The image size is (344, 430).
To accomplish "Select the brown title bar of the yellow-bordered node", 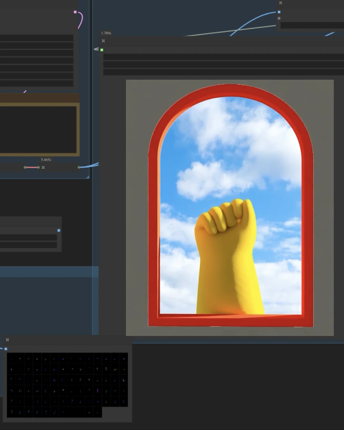I will (x=40, y=98).
